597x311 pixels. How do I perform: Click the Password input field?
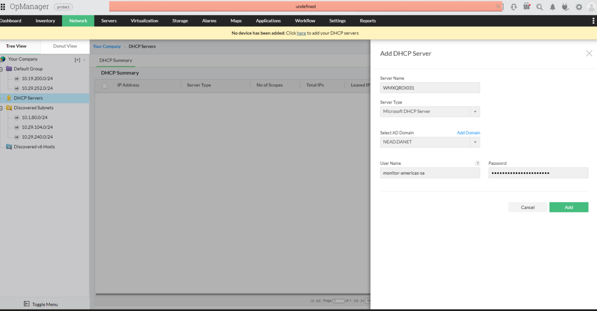[x=538, y=173]
